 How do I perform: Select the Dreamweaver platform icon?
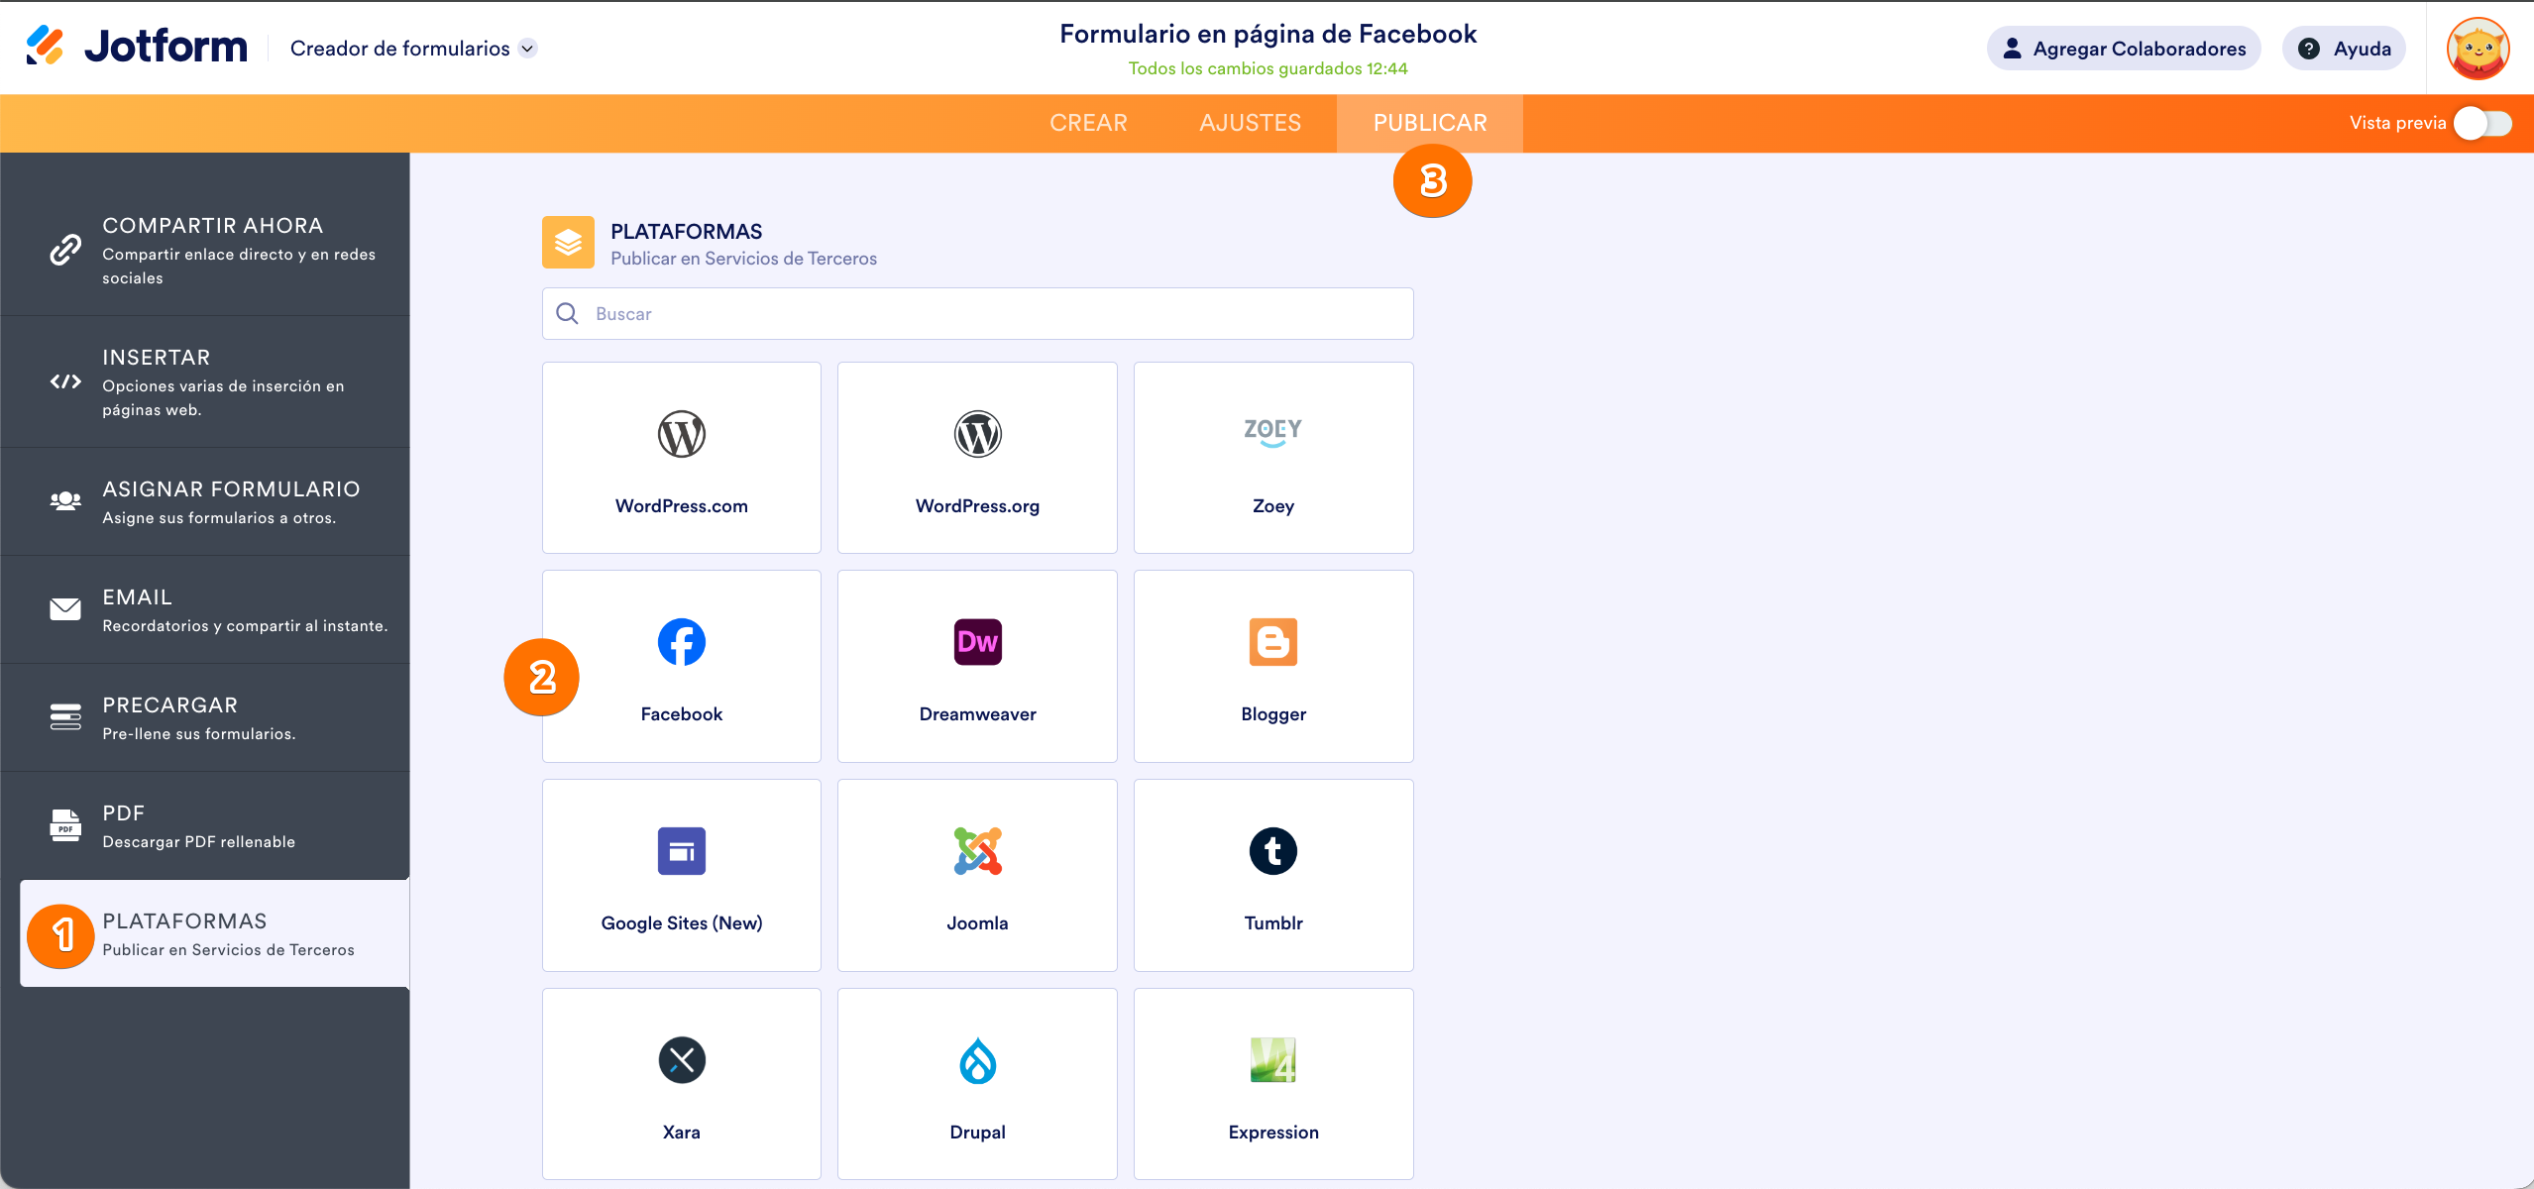(977, 642)
